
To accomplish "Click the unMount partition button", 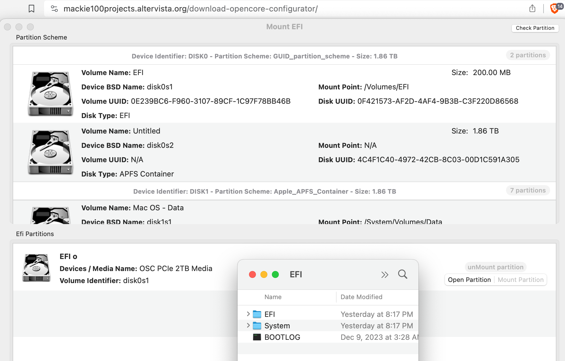I will point(495,267).
